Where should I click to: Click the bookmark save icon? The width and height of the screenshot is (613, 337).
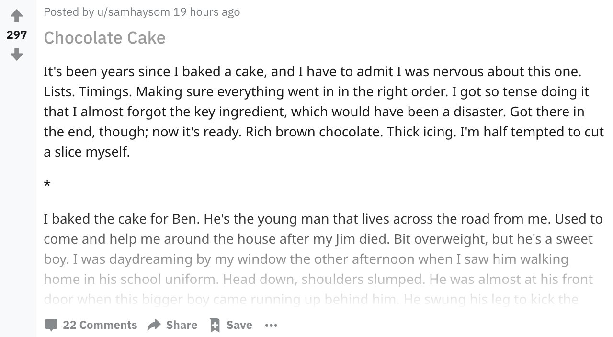pyautogui.click(x=215, y=325)
